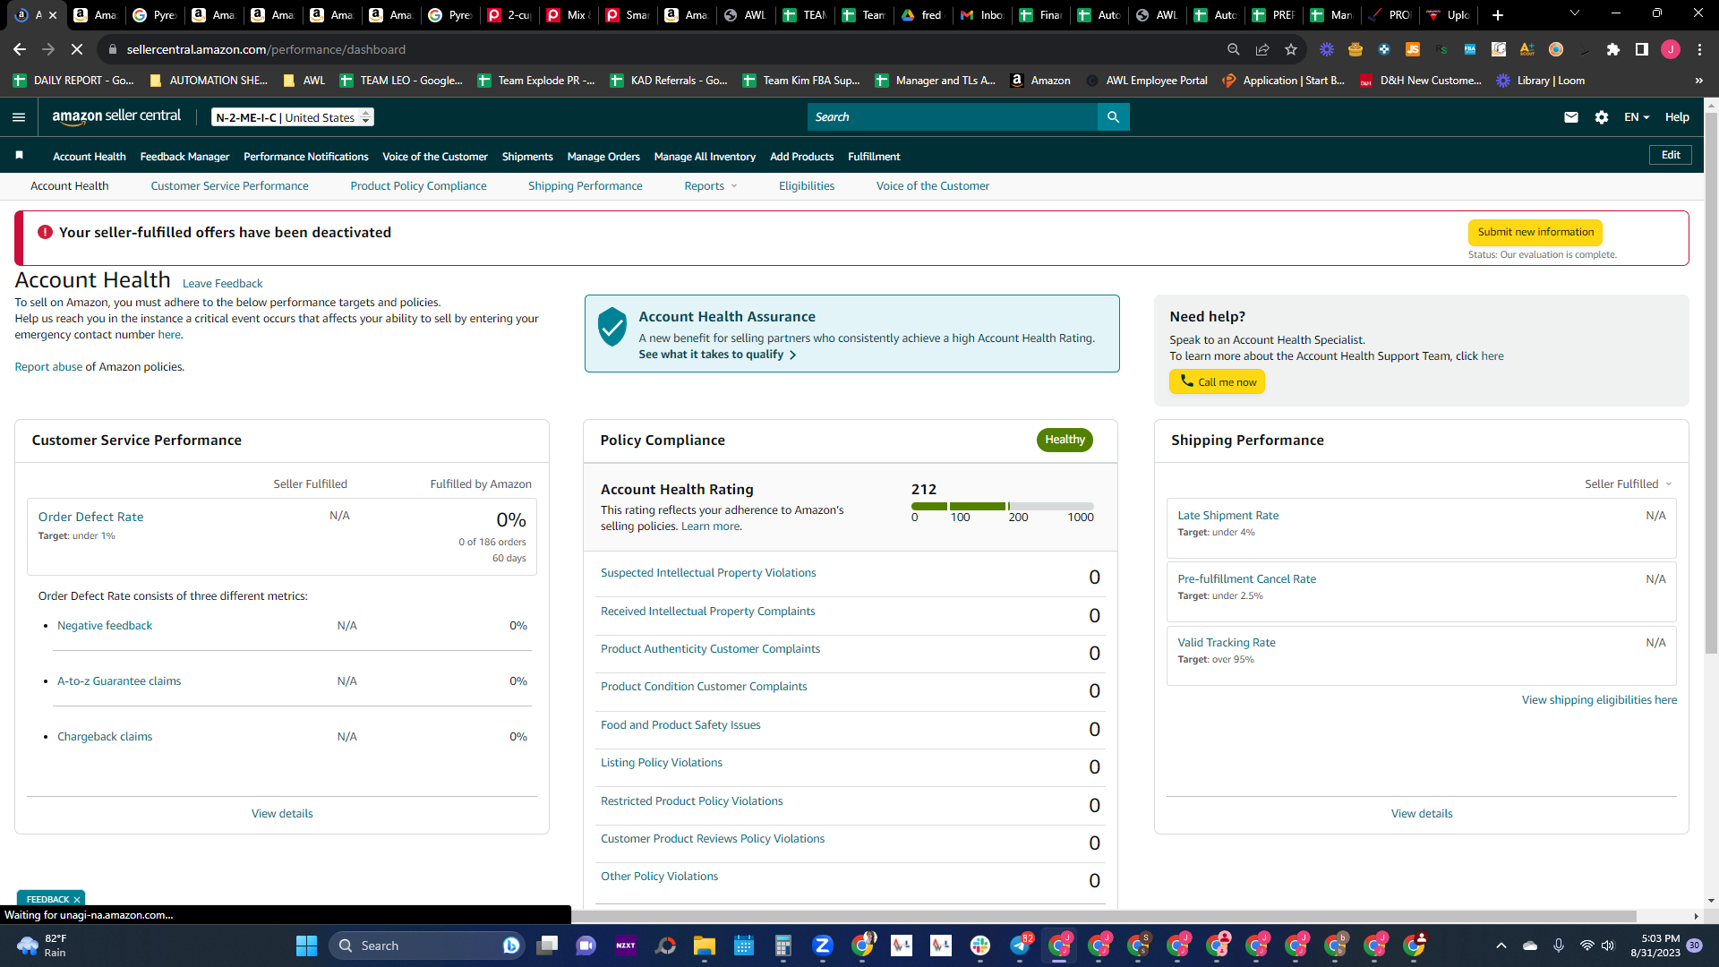This screenshot has height=967, width=1719.
Task: Select the Customer Service Performance tab
Action: [229, 186]
